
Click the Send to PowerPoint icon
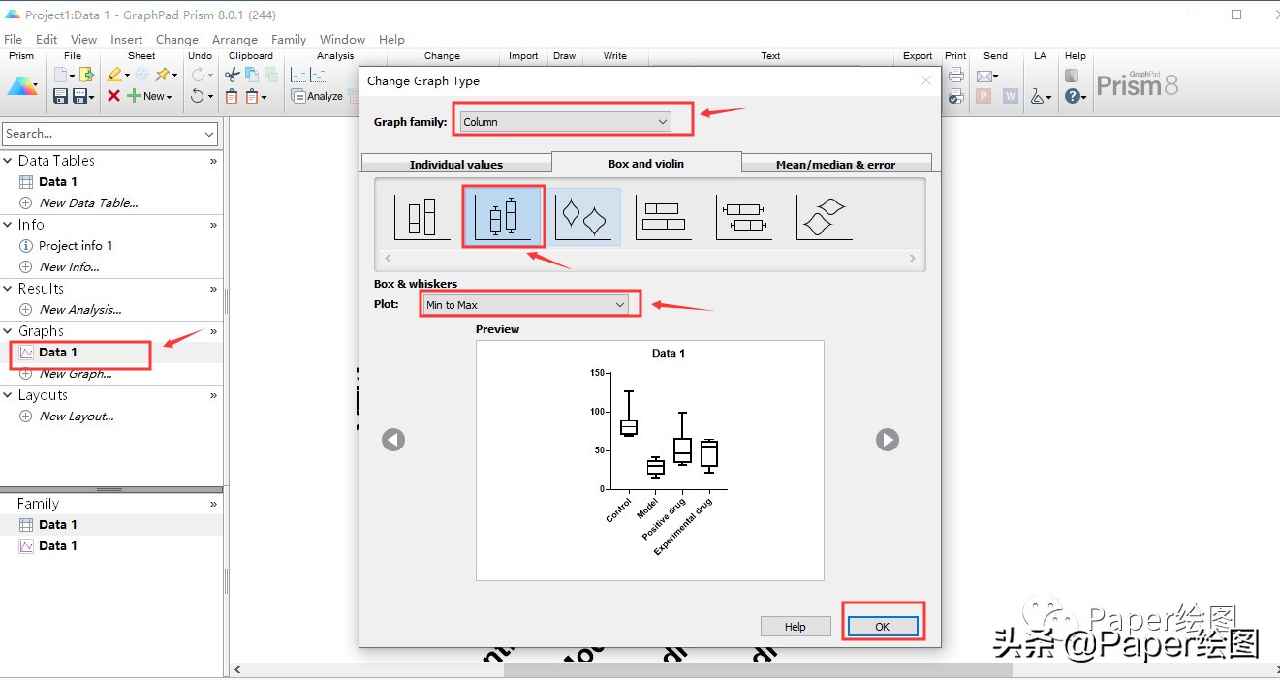[x=984, y=96]
